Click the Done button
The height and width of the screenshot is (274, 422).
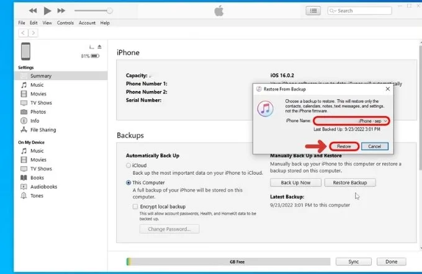click(x=392, y=262)
